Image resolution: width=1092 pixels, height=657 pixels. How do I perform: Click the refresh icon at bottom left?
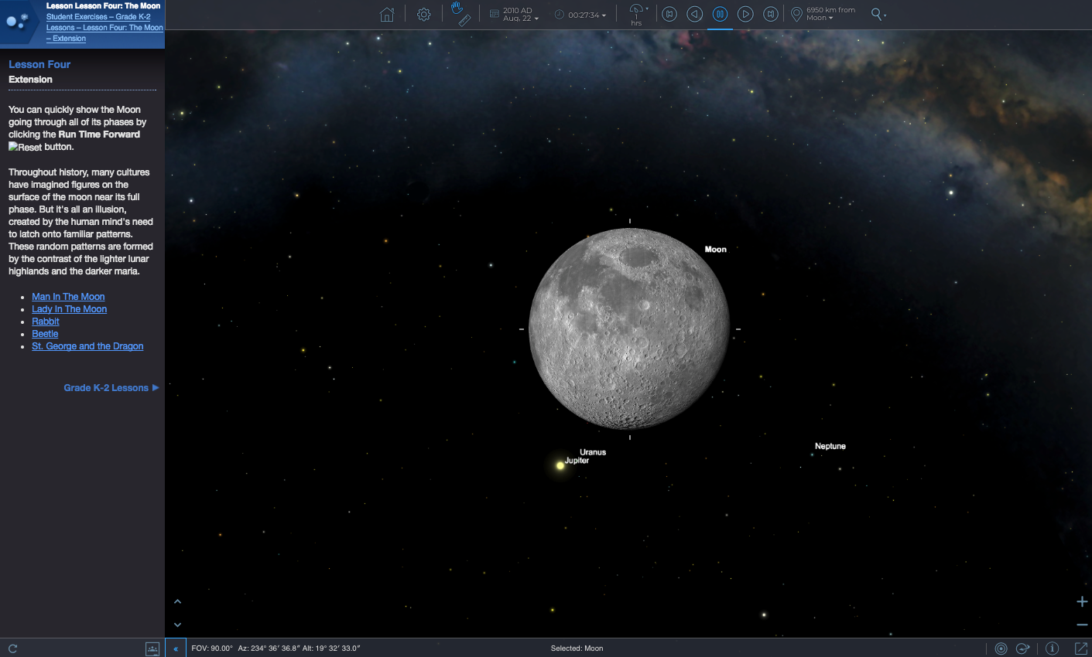pyautogui.click(x=12, y=648)
